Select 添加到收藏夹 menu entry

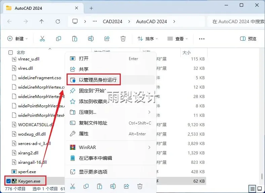point(111,101)
